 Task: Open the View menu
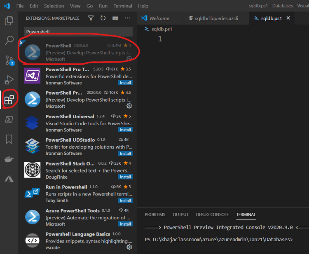[75, 6]
